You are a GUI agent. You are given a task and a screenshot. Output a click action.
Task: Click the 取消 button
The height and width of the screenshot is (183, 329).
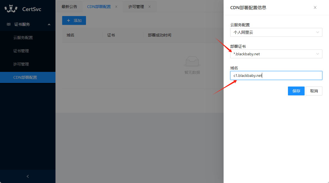tap(314, 91)
